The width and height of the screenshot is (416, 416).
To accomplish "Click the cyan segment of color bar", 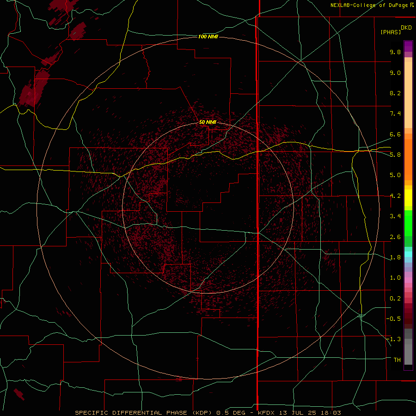I will (x=408, y=254).
